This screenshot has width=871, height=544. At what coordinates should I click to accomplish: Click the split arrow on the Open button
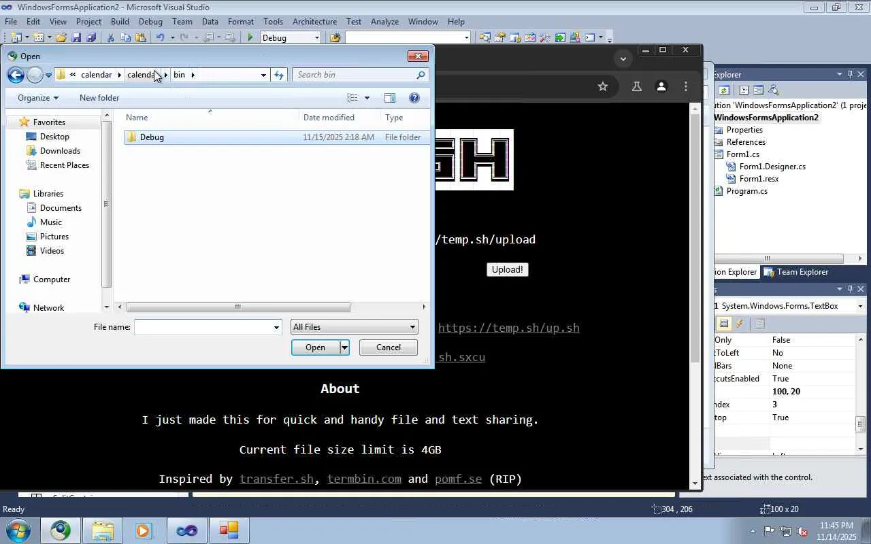click(344, 347)
